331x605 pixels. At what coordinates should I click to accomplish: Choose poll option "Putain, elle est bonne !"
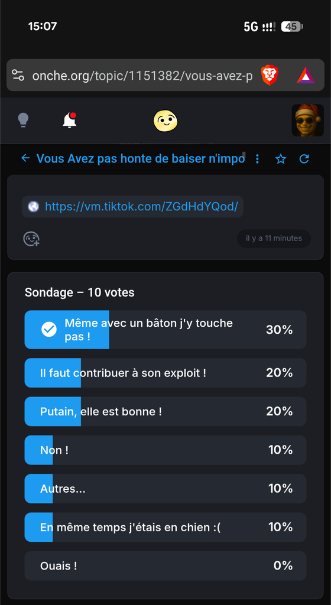(x=165, y=411)
